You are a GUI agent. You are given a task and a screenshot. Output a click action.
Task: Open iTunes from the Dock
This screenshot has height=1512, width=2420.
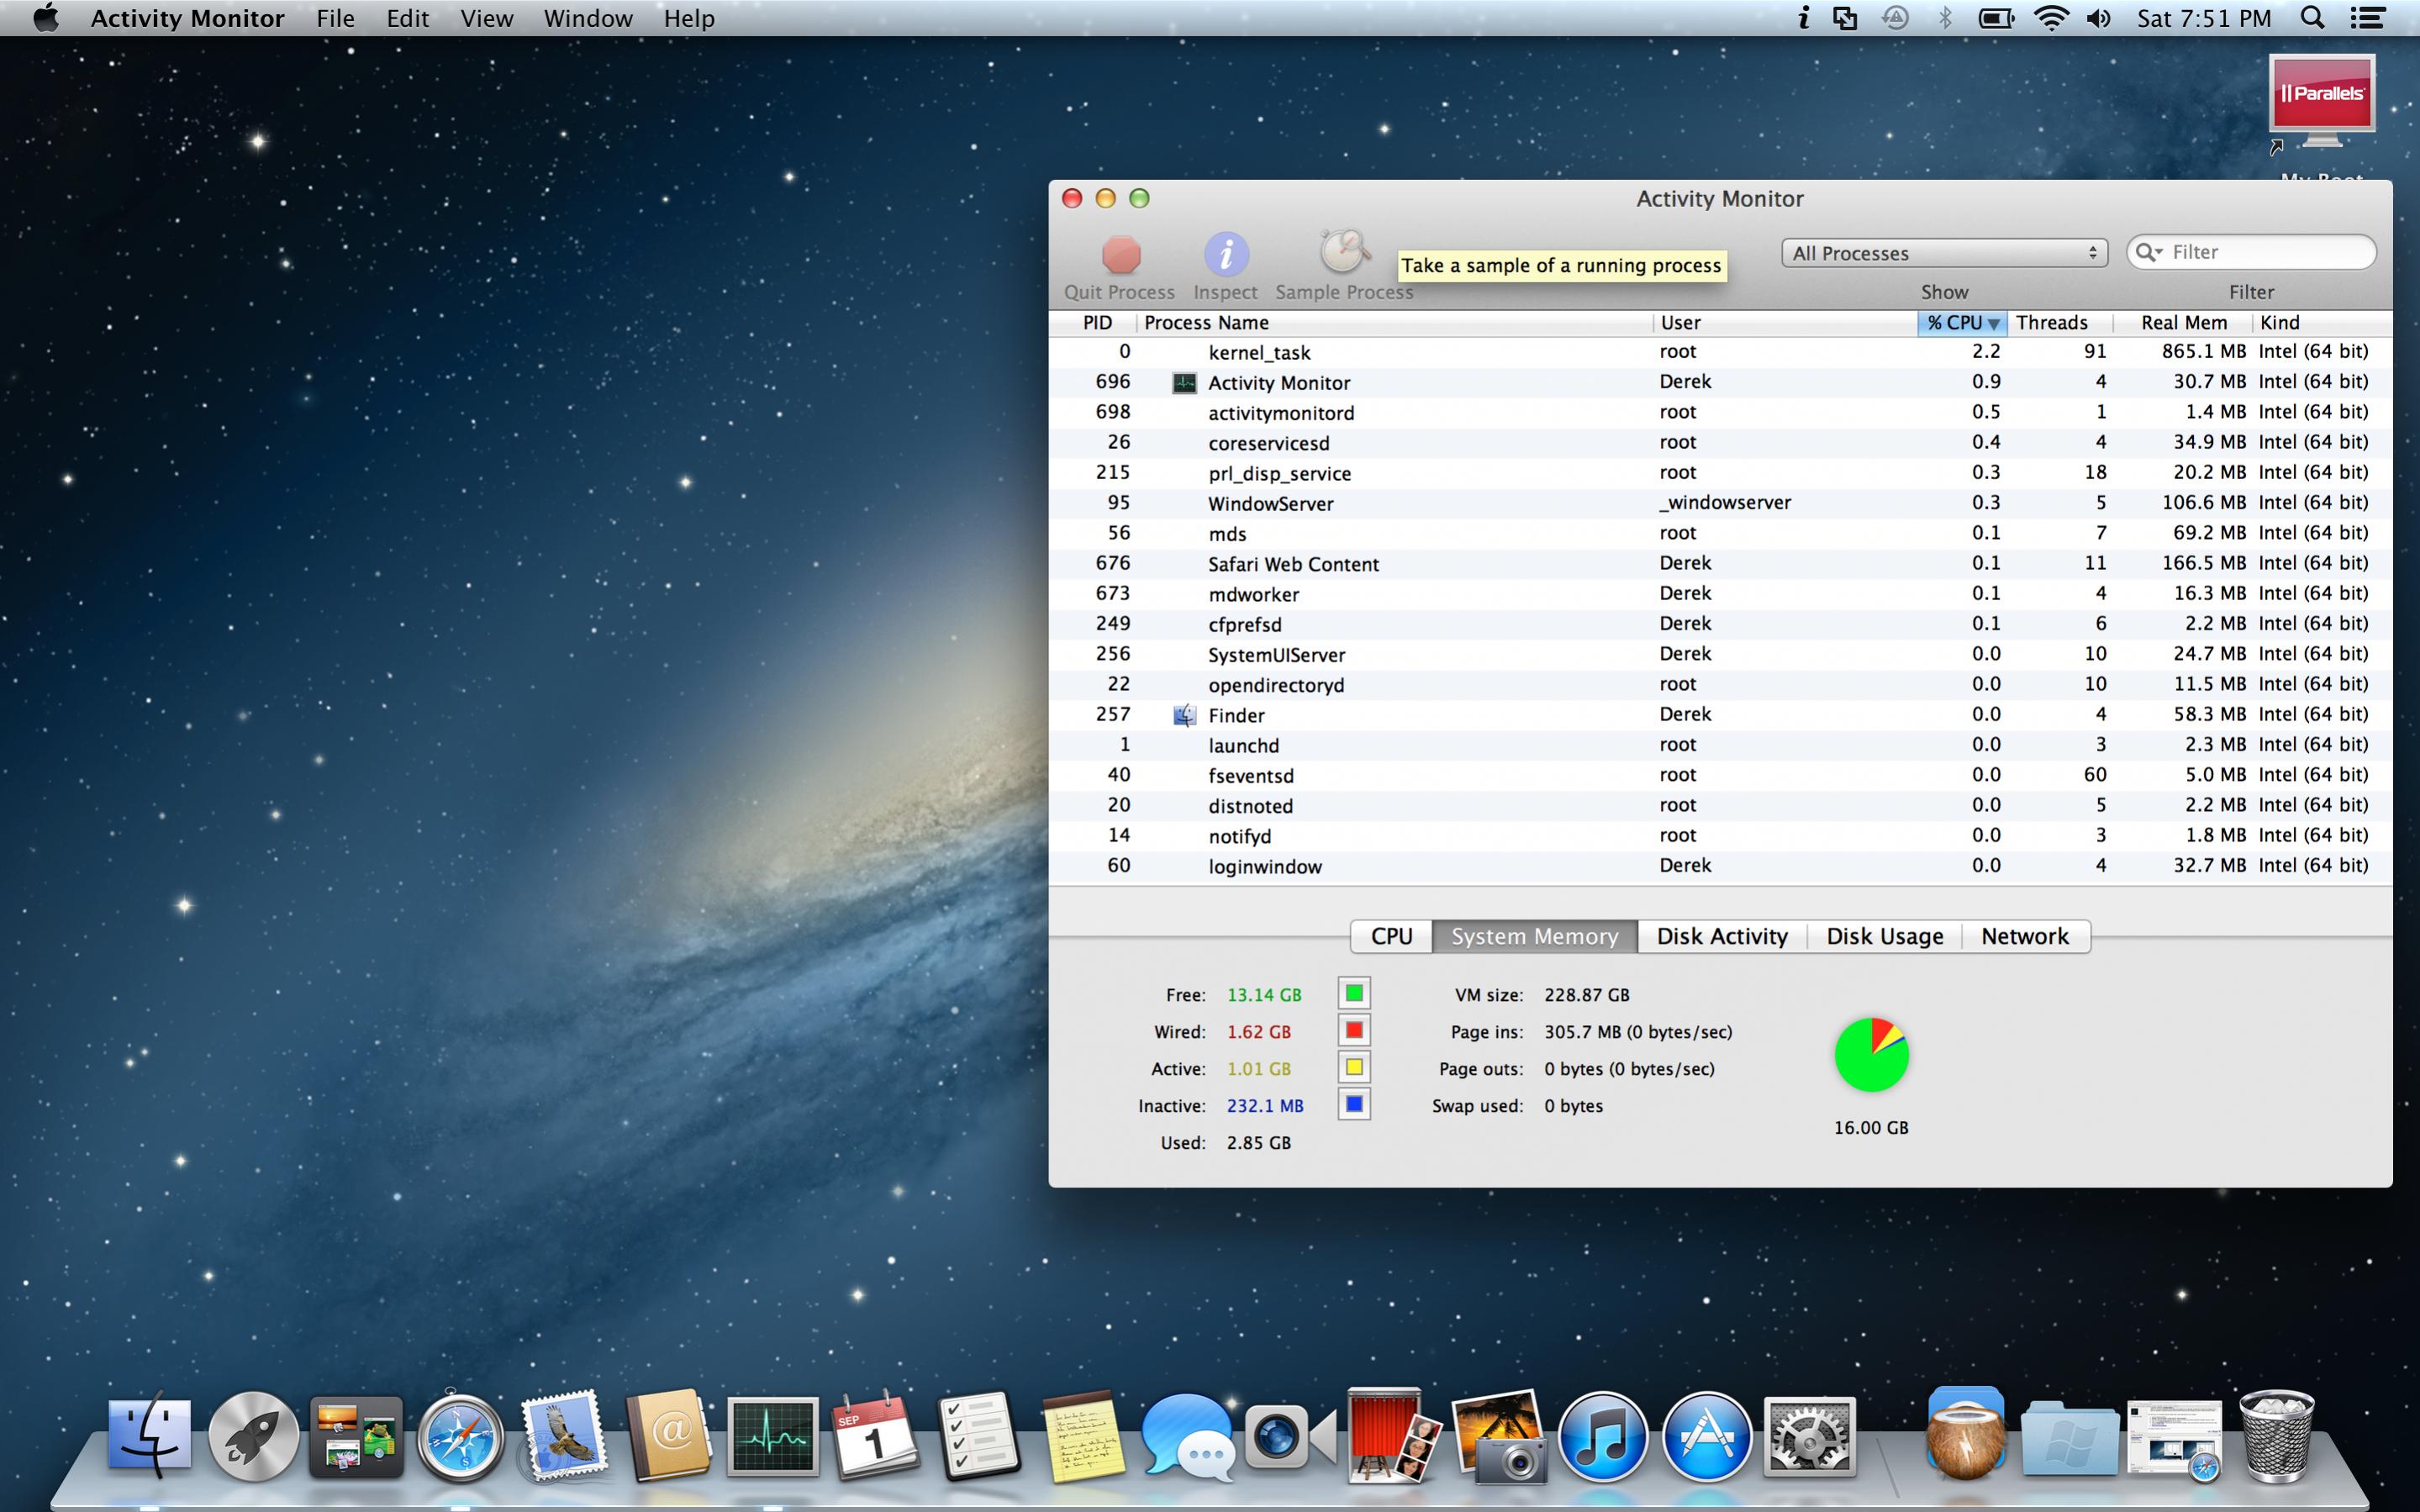(x=1603, y=1438)
